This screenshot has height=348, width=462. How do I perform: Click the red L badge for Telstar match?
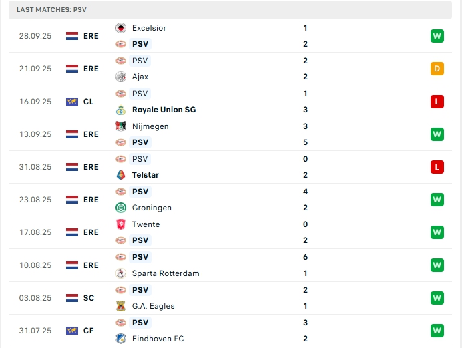pos(437,167)
